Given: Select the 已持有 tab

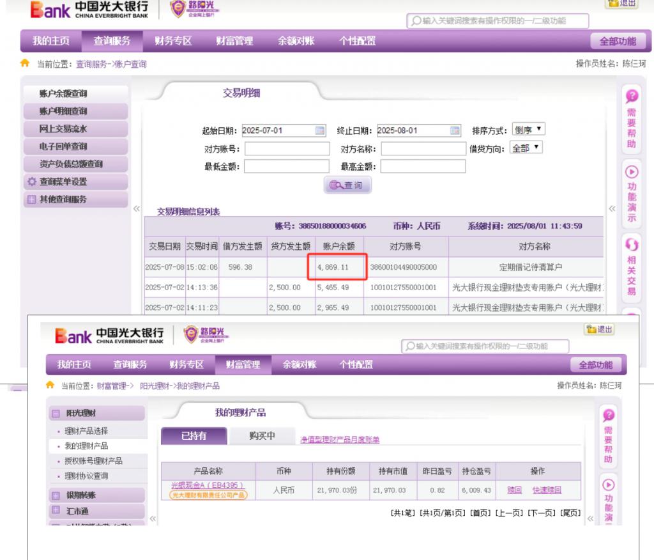Looking at the screenshot, I should pos(194,435).
